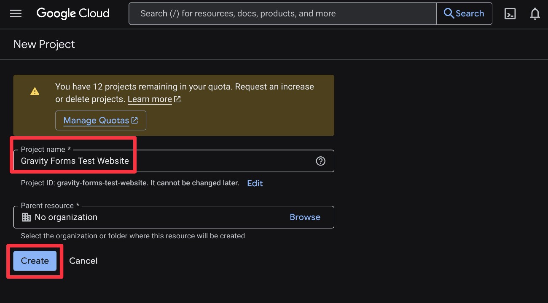Click the external link icon inside Manage Quotas

(134, 120)
